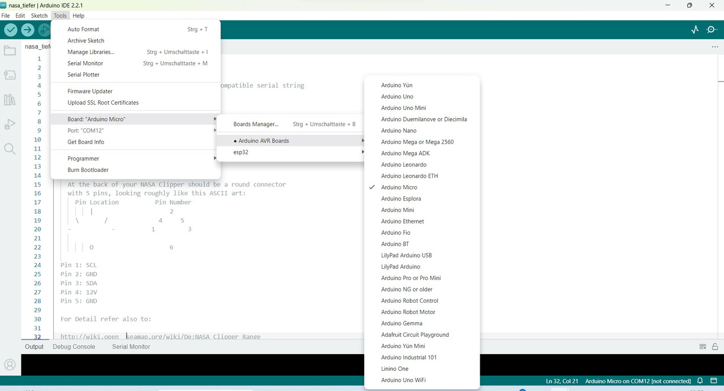The height and width of the screenshot is (391, 724).
Task: Open the Library Manager books icon
Action: pos(10,100)
